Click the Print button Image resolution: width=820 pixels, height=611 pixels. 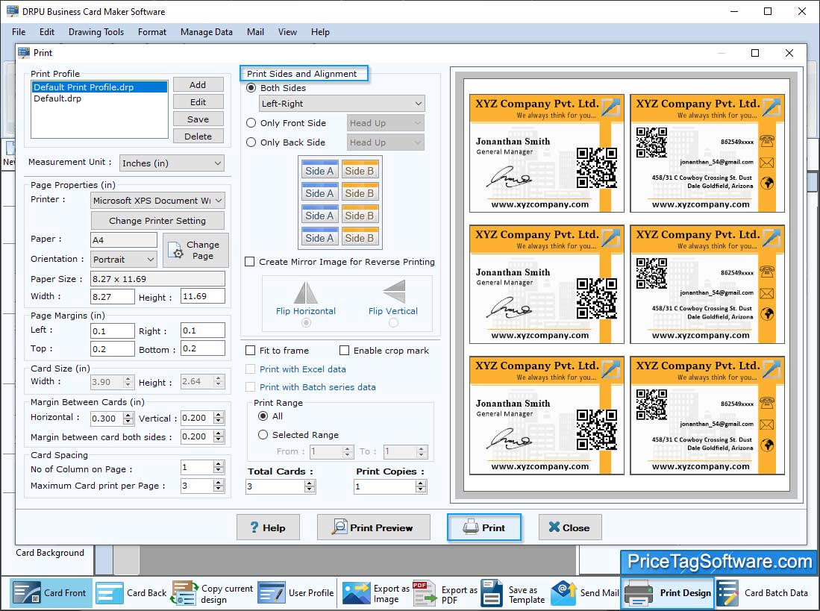coord(484,527)
